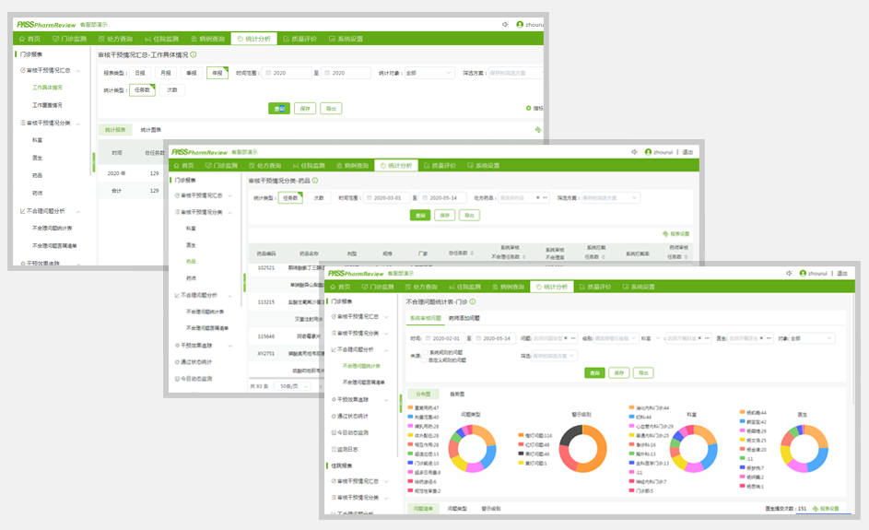The height and width of the screenshot is (530, 869).
Task: Click 红灯问题:48 legend swatch in front window
Action: [521, 444]
